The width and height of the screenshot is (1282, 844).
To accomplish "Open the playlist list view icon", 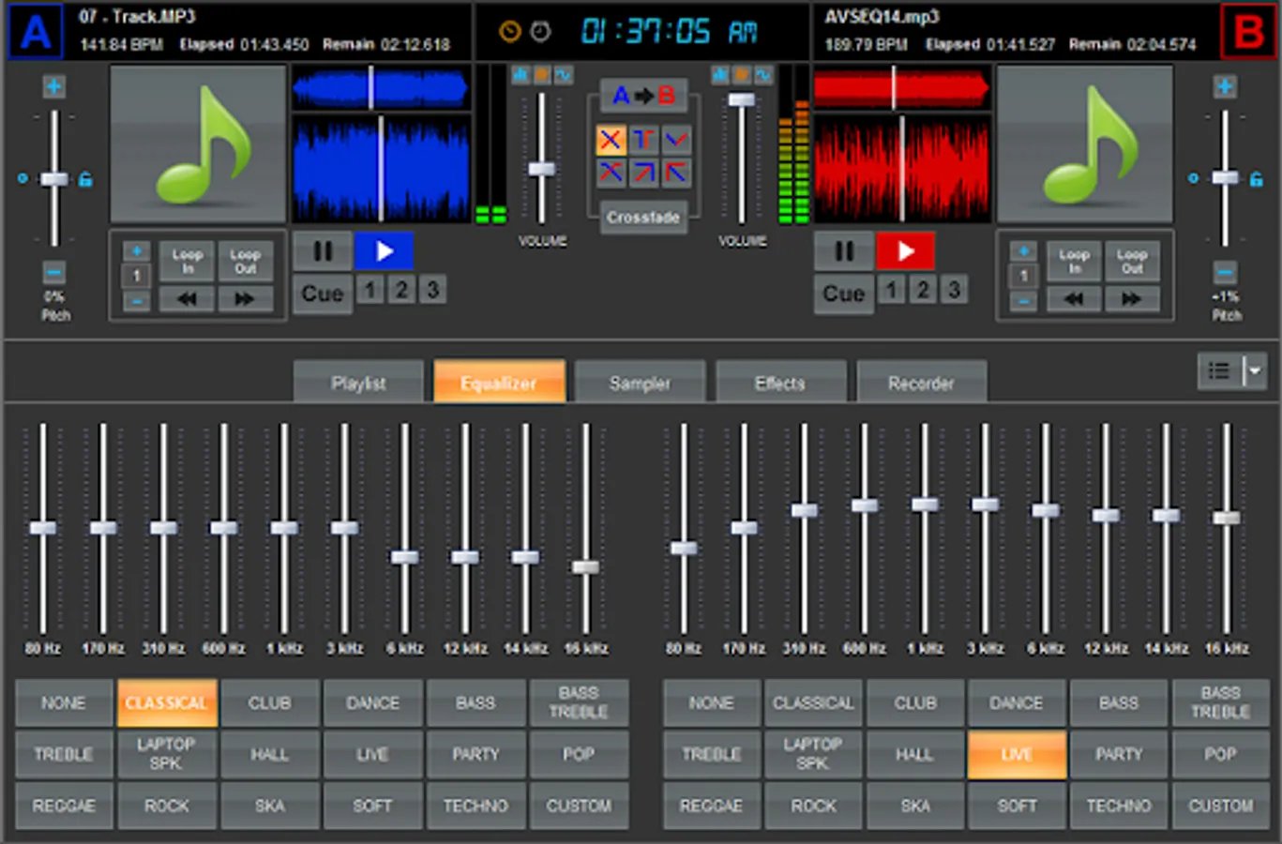I will click(1218, 370).
